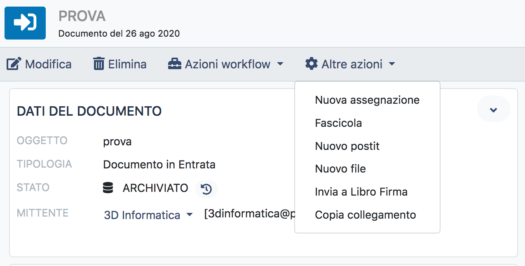Click the Altre azioni gear icon
Viewport: 525px width, 266px height.
coord(312,64)
